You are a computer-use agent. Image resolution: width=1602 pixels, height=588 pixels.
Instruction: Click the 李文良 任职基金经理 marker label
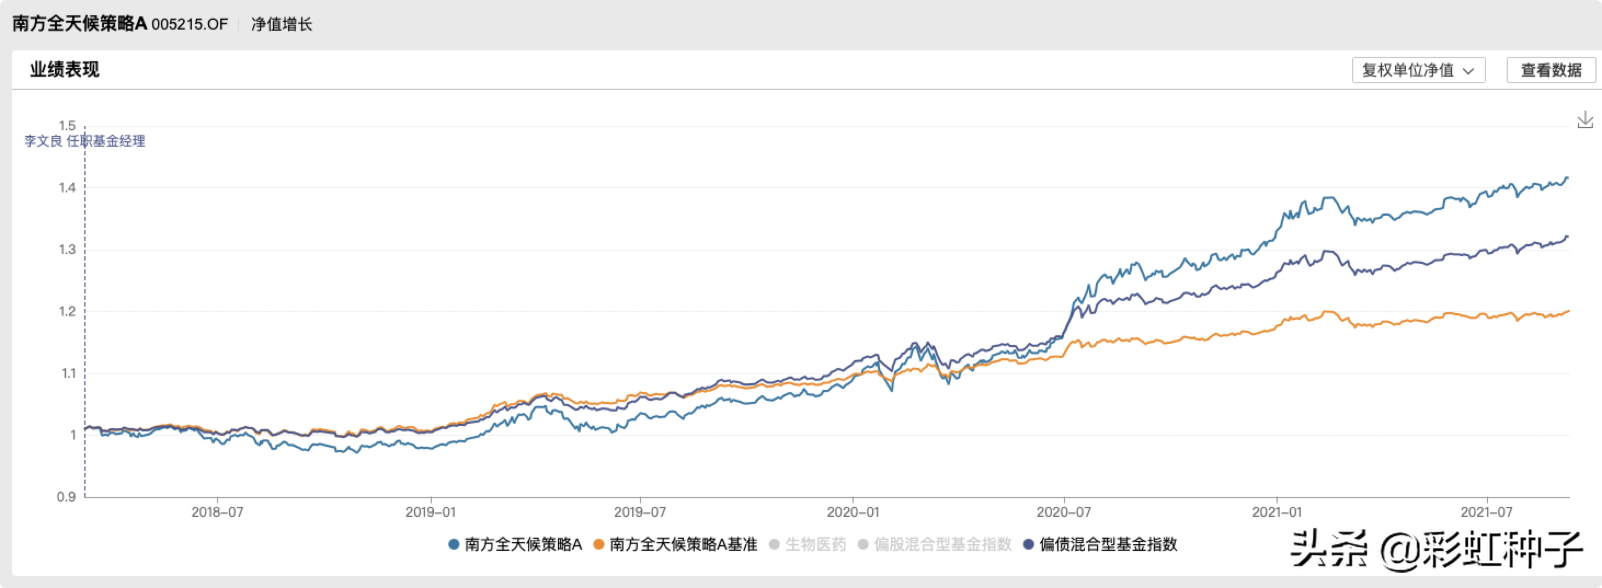click(x=84, y=141)
